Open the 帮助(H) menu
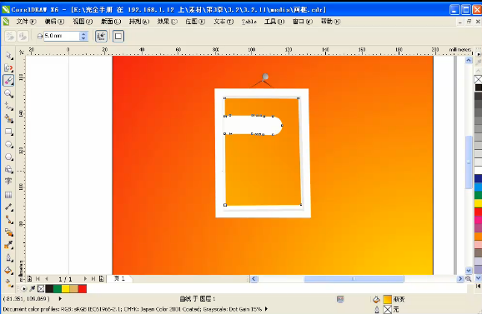482x314 pixels. coord(330,22)
